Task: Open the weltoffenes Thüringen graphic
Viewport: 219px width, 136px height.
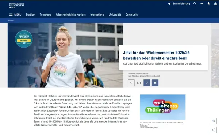Action: 162,107
